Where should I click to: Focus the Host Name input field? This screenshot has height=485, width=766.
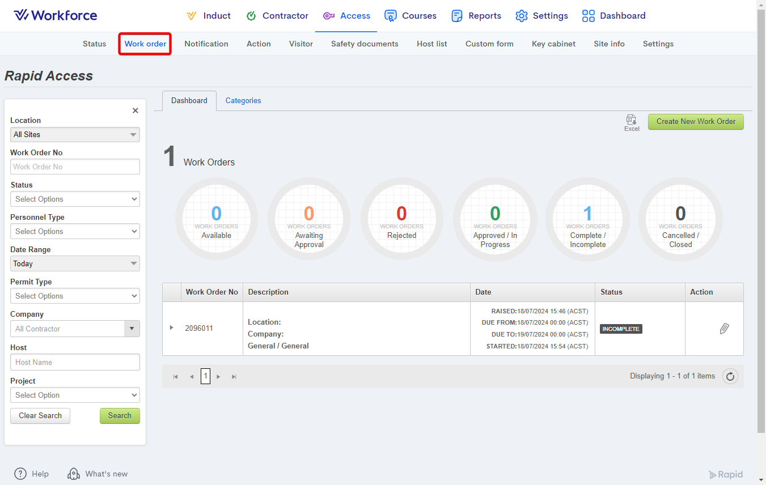(75, 362)
